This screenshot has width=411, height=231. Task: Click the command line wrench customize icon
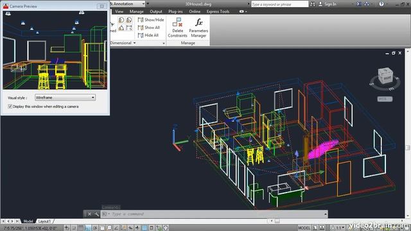tap(96, 214)
